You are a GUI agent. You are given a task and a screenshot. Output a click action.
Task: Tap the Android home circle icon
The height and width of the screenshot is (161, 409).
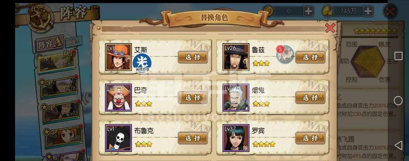point(398,101)
